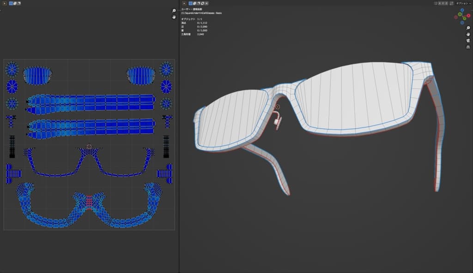473x273 pixels.
Task: Click the pan hand icon in UV editor
Action: tap(174, 17)
